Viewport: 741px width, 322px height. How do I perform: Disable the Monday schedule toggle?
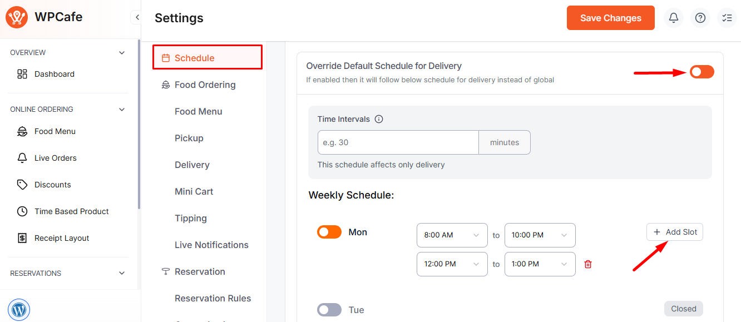coord(329,232)
